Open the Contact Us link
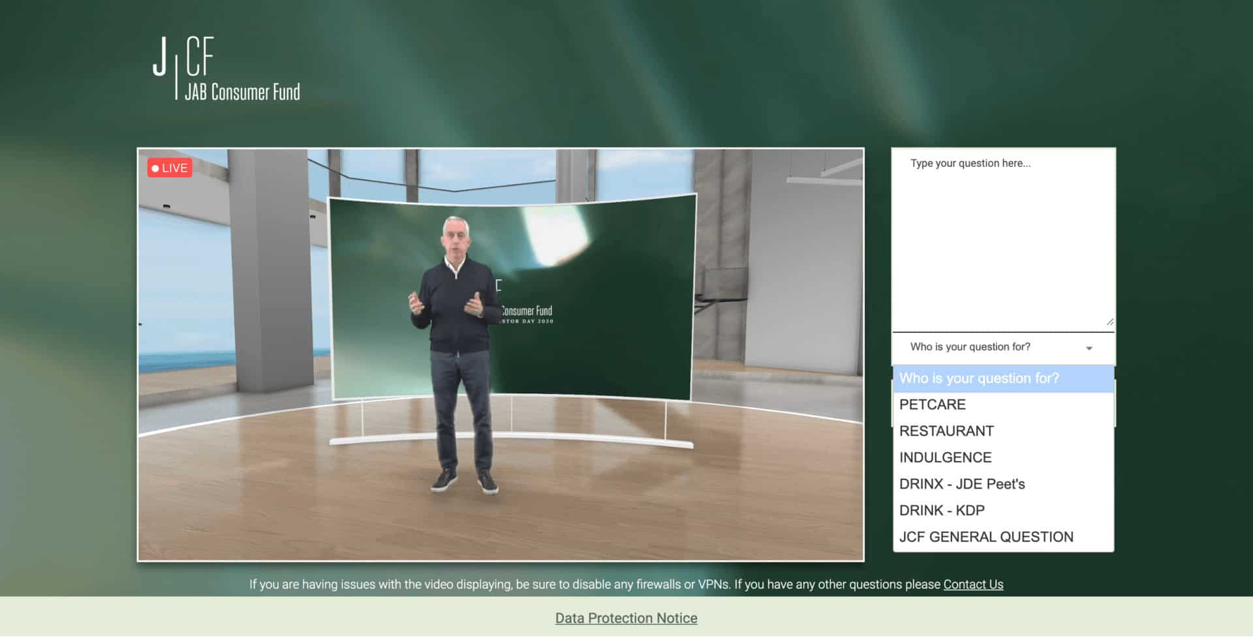 (973, 585)
